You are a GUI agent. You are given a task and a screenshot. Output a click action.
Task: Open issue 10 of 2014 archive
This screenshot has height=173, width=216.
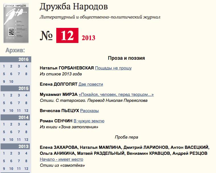[x=11, y=140]
